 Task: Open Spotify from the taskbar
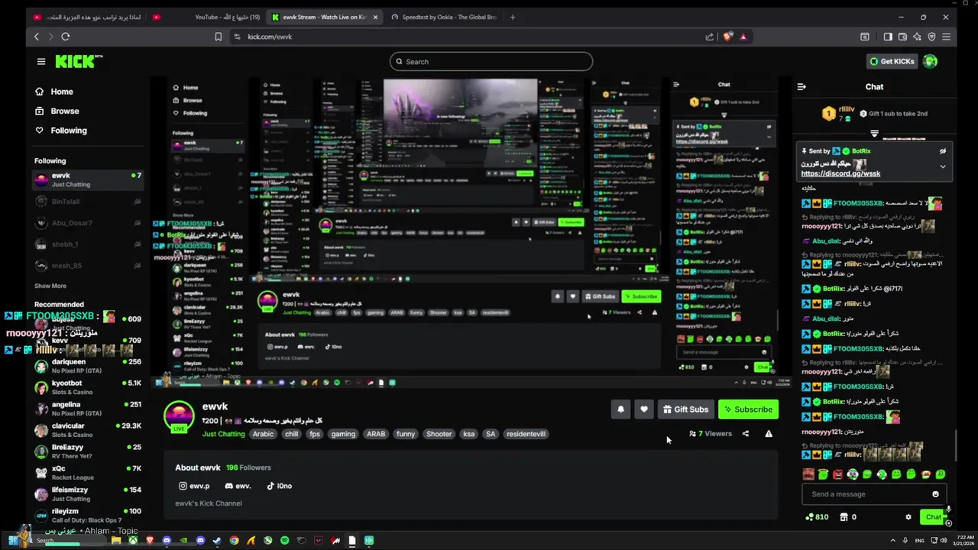285,541
